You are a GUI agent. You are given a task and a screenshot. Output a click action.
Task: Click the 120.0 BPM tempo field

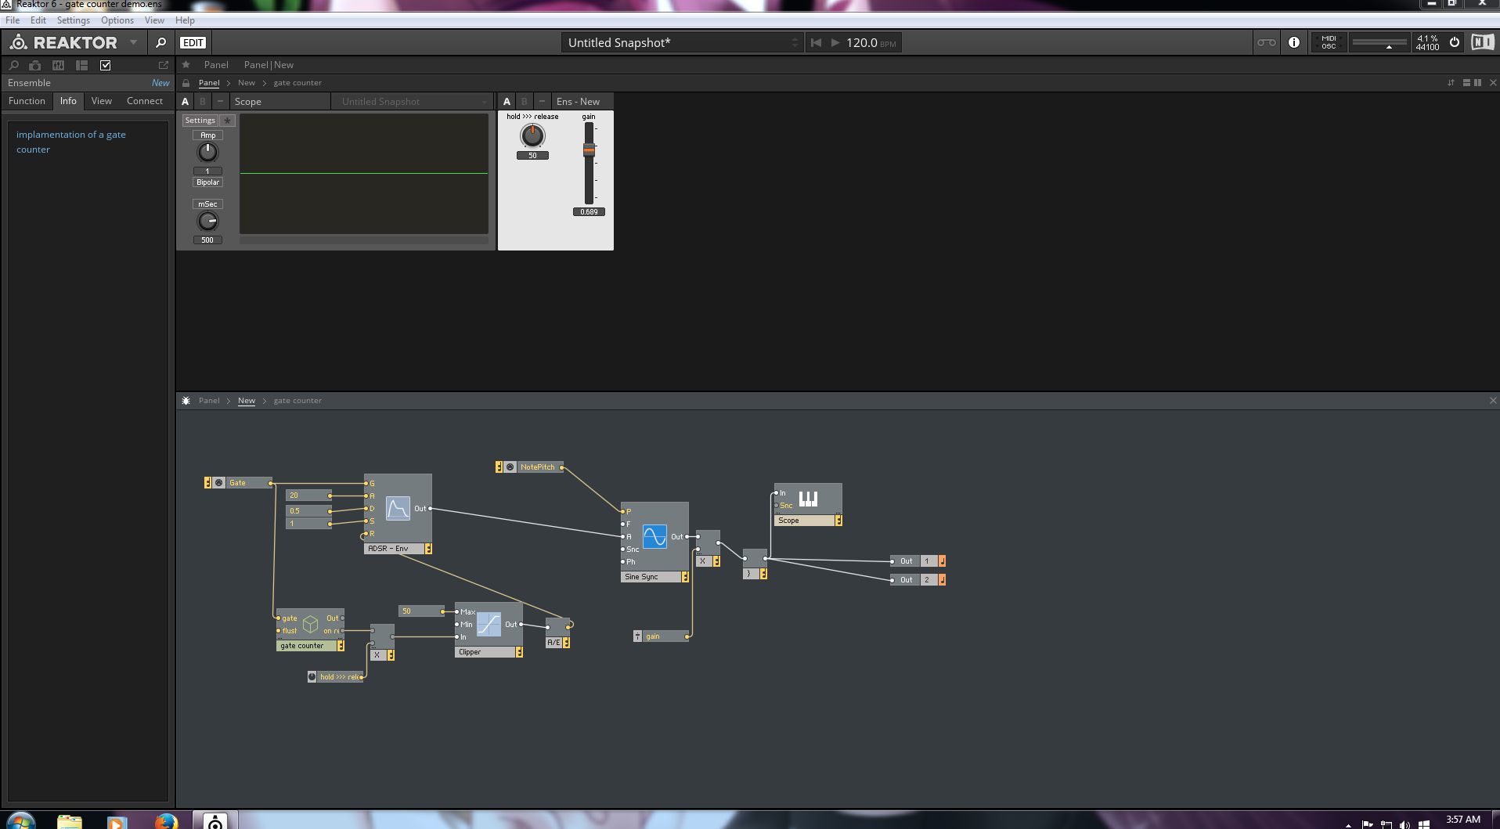pyautogui.click(x=871, y=43)
